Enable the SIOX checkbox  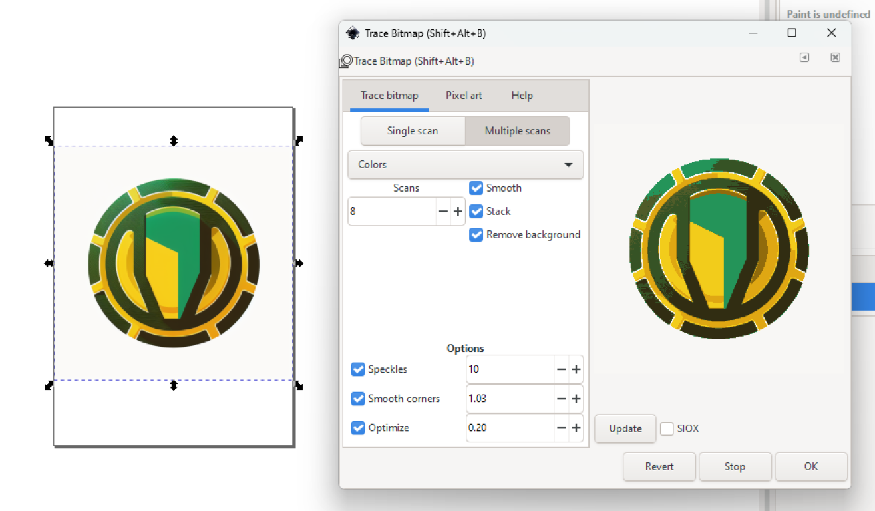[x=667, y=429]
